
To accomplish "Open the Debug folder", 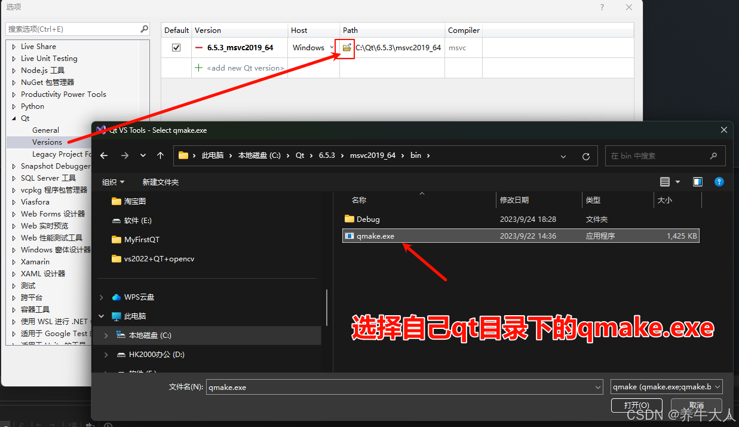I will 368,219.
